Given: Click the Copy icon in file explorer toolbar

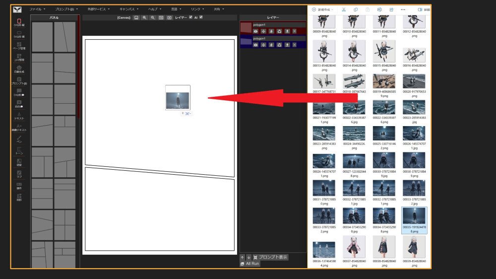Looking at the screenshot, I should (356, 9).
